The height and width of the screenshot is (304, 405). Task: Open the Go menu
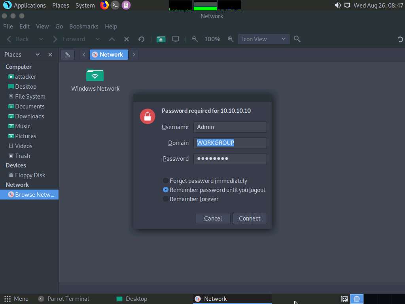click(x=59, y=27)
